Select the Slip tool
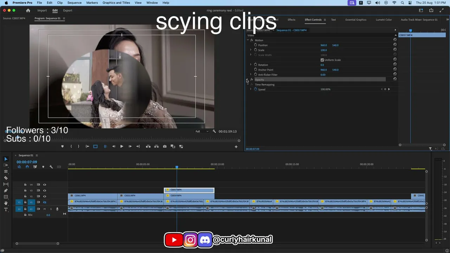 6,184
